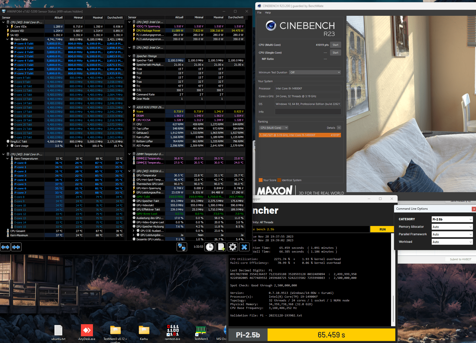476x343 pixels.
Task: Click Cinebench title bar app icon
Action: tap(259, 6)
